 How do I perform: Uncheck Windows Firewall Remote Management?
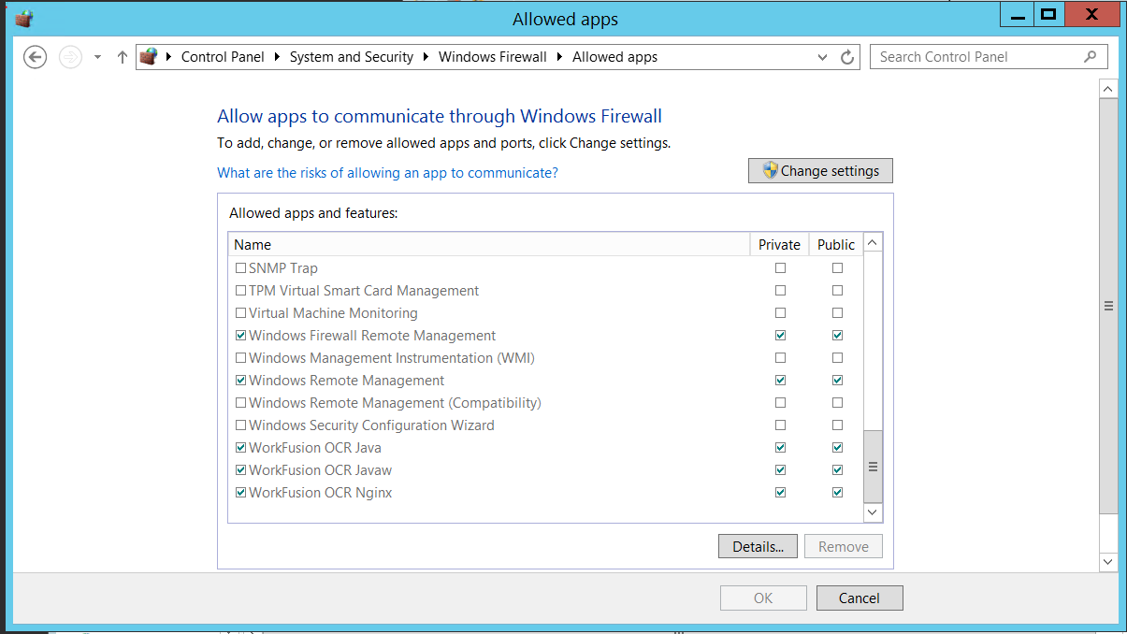point(241,336)
